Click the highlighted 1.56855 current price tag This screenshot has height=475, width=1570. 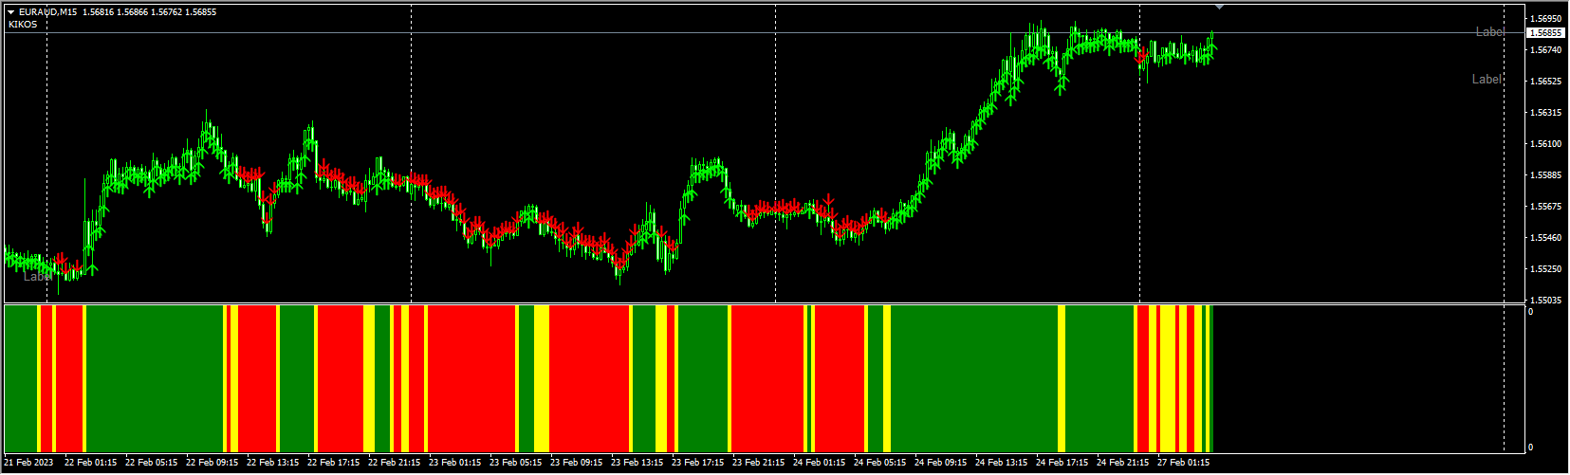point(1545,32)
